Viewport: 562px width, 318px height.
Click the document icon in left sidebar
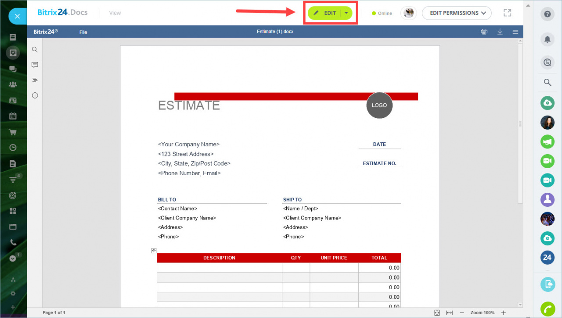13,163
